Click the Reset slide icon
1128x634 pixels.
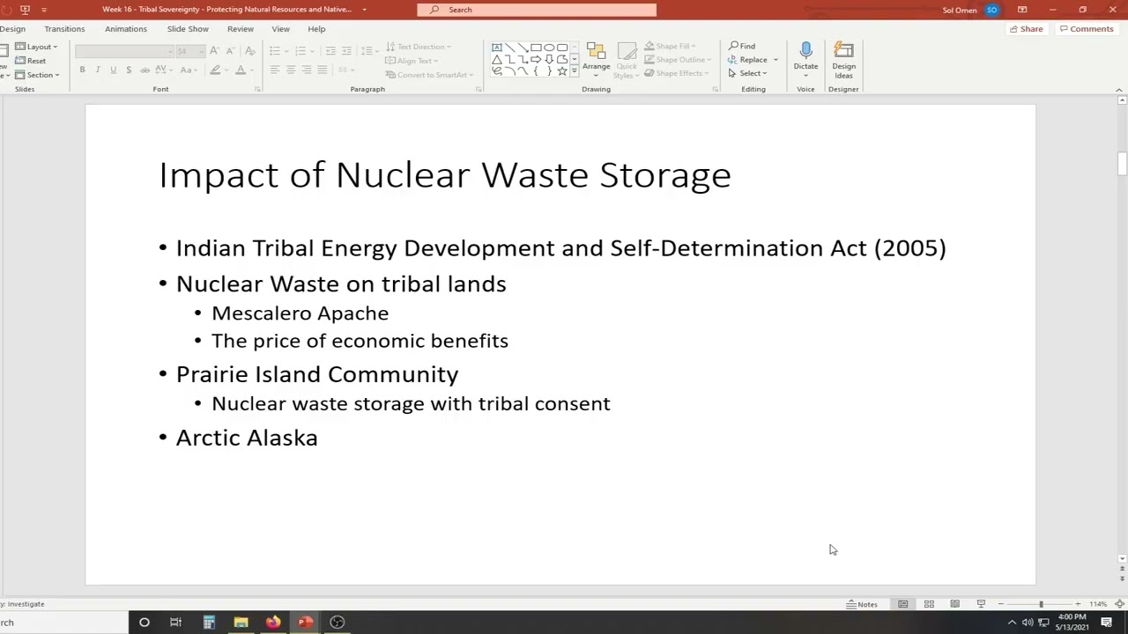(31, 61)
